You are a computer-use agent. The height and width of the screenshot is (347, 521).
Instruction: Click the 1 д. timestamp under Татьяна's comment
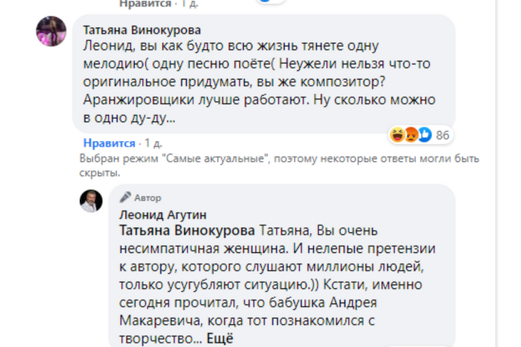point(153,143)
